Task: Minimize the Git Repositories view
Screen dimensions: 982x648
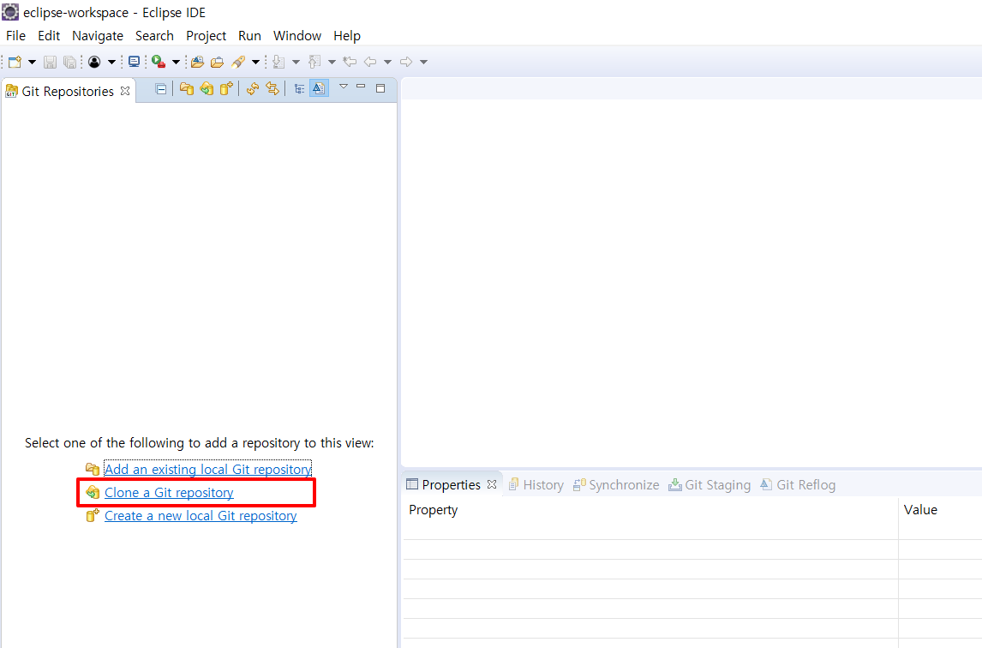Action: 361,87
